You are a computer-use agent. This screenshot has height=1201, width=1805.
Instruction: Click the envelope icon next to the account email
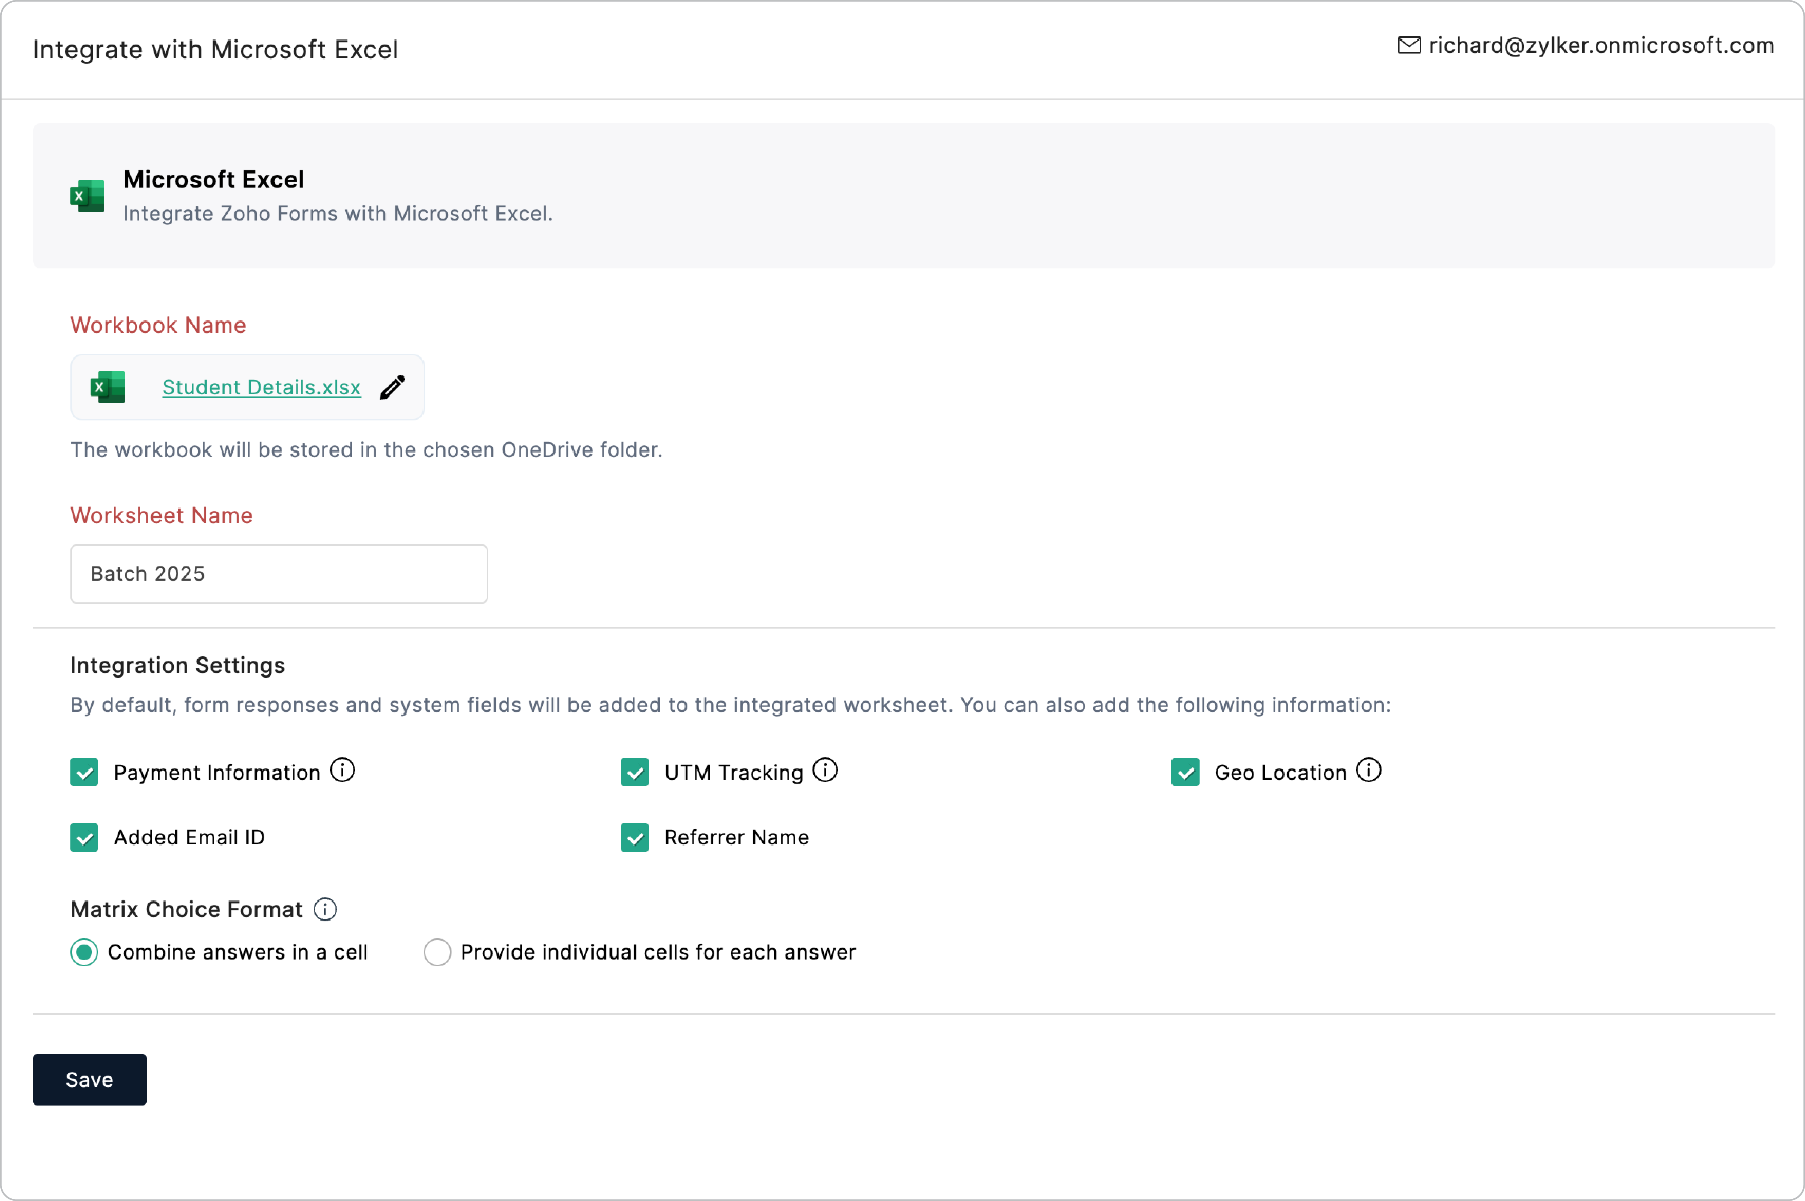pos(1409,45)
